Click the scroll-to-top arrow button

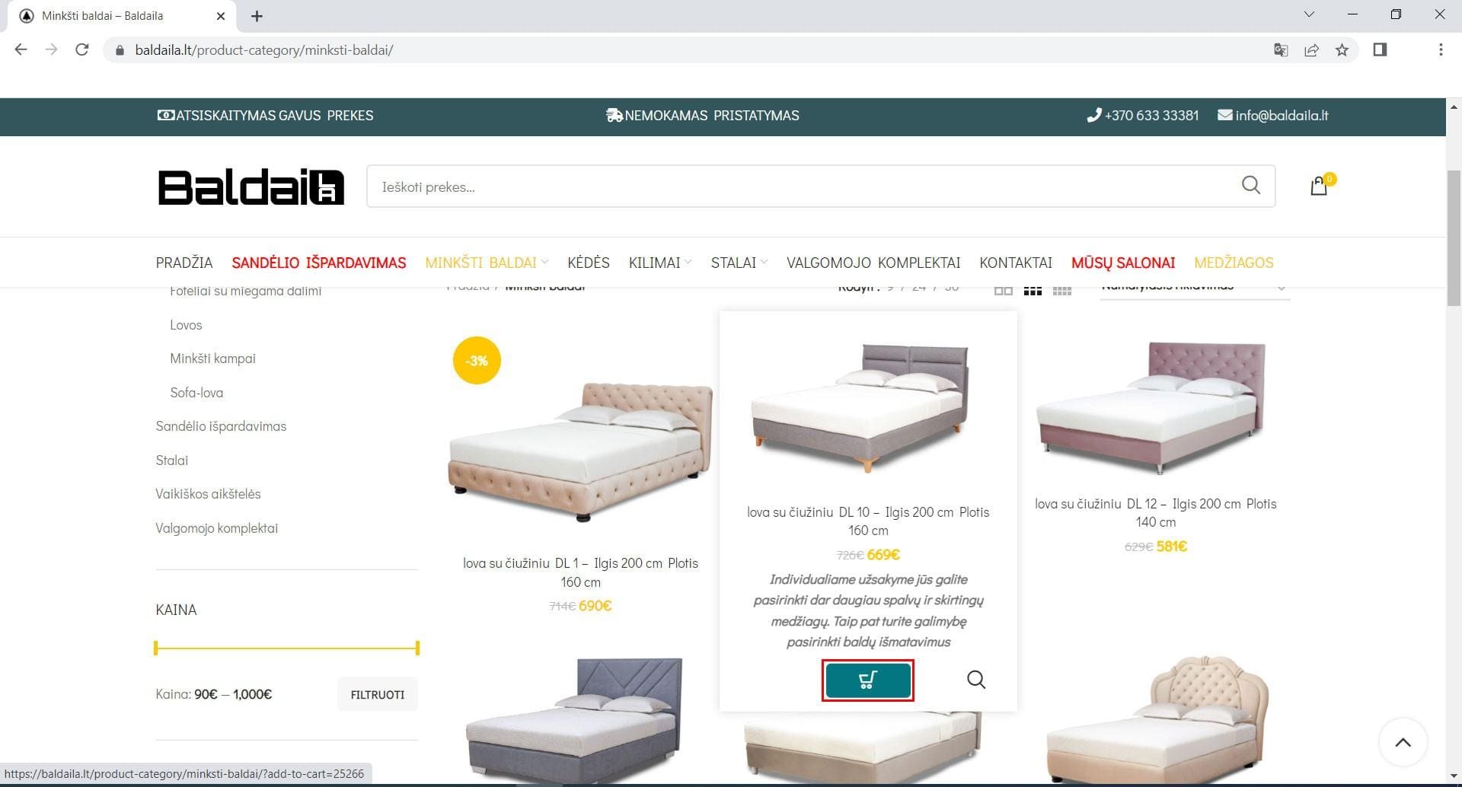coord(1403,742)
